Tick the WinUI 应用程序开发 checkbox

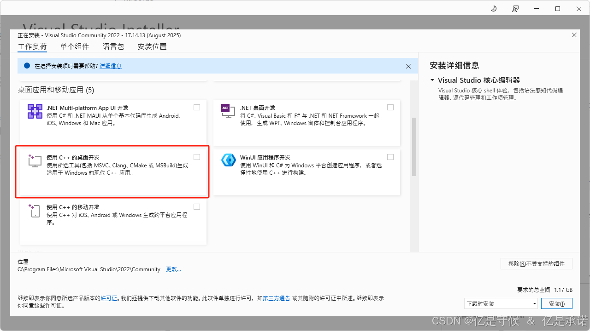(390, 157)
